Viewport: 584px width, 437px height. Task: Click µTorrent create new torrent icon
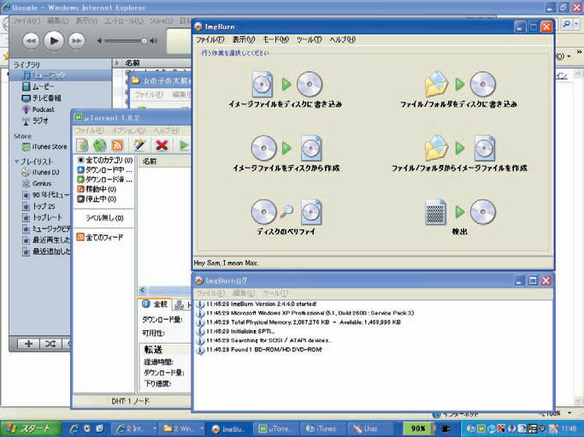(139, 145)
